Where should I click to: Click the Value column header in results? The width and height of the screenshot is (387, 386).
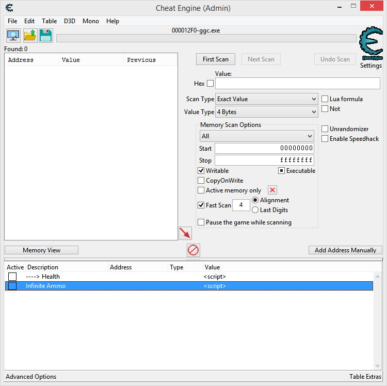pos(91,60)
